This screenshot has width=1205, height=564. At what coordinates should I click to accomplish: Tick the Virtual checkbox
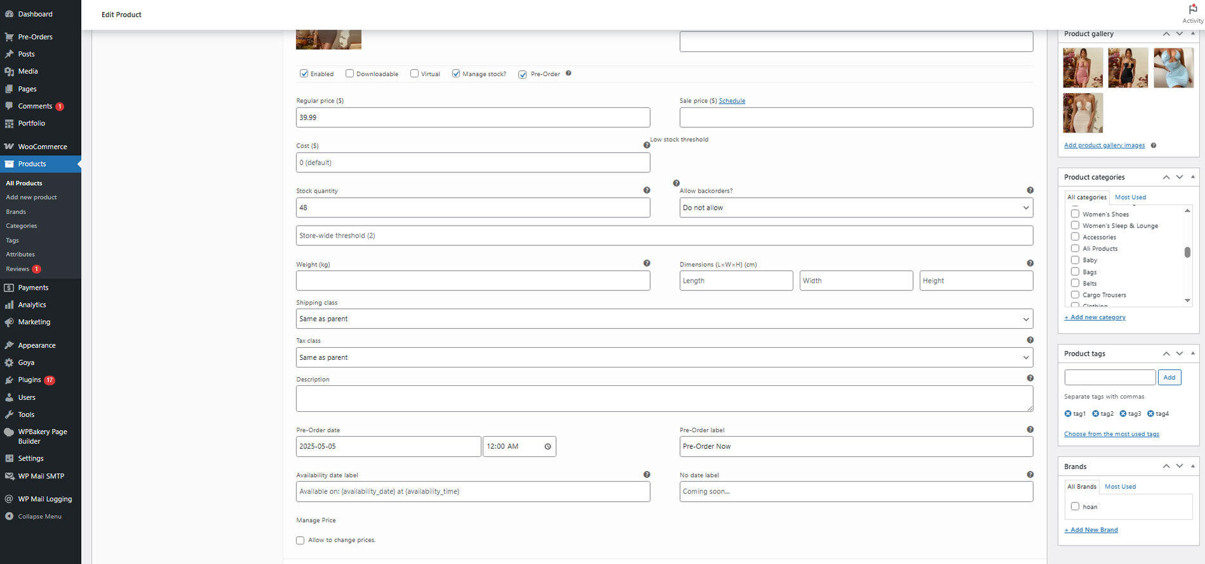pos(414,74)
